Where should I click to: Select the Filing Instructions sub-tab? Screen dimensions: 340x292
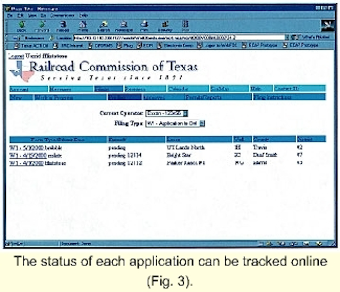point(290,97)
